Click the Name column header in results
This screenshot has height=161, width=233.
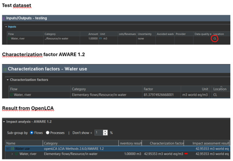pos(11,143)
